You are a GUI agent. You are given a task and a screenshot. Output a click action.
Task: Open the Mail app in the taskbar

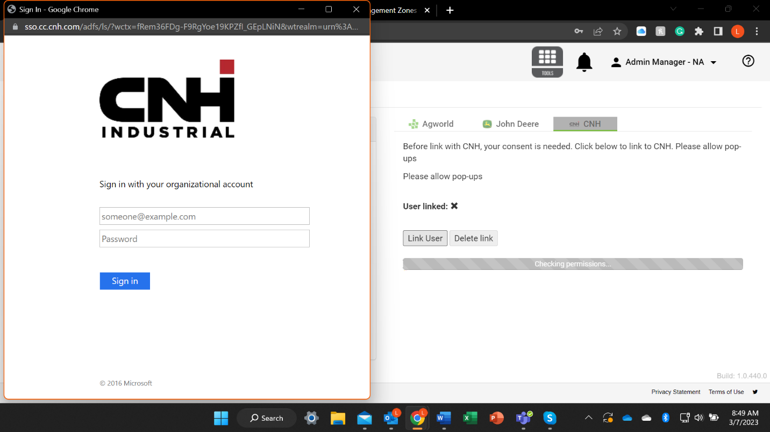(x=364, y=418)
